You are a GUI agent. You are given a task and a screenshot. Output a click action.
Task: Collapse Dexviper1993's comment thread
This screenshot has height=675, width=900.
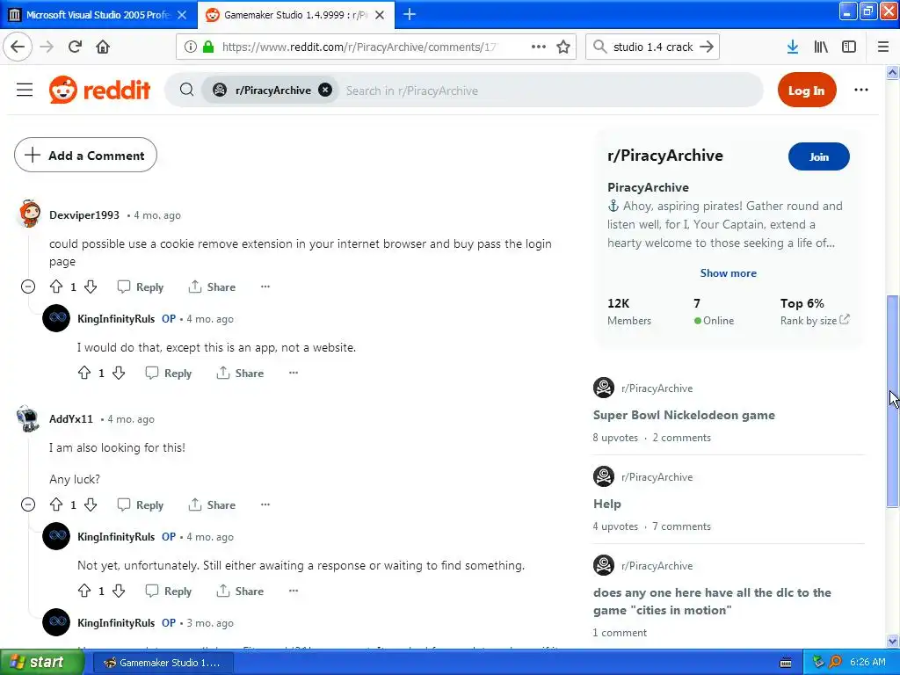(28, 287)
